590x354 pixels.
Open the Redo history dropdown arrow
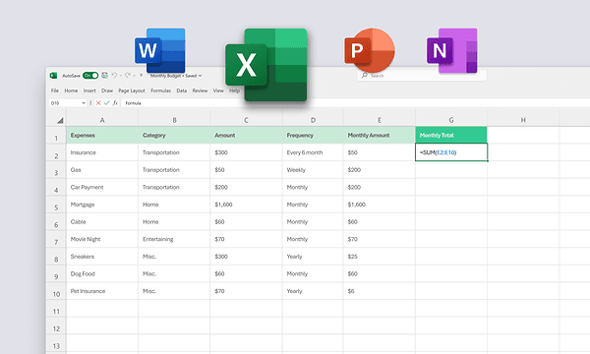pos(134,76)
